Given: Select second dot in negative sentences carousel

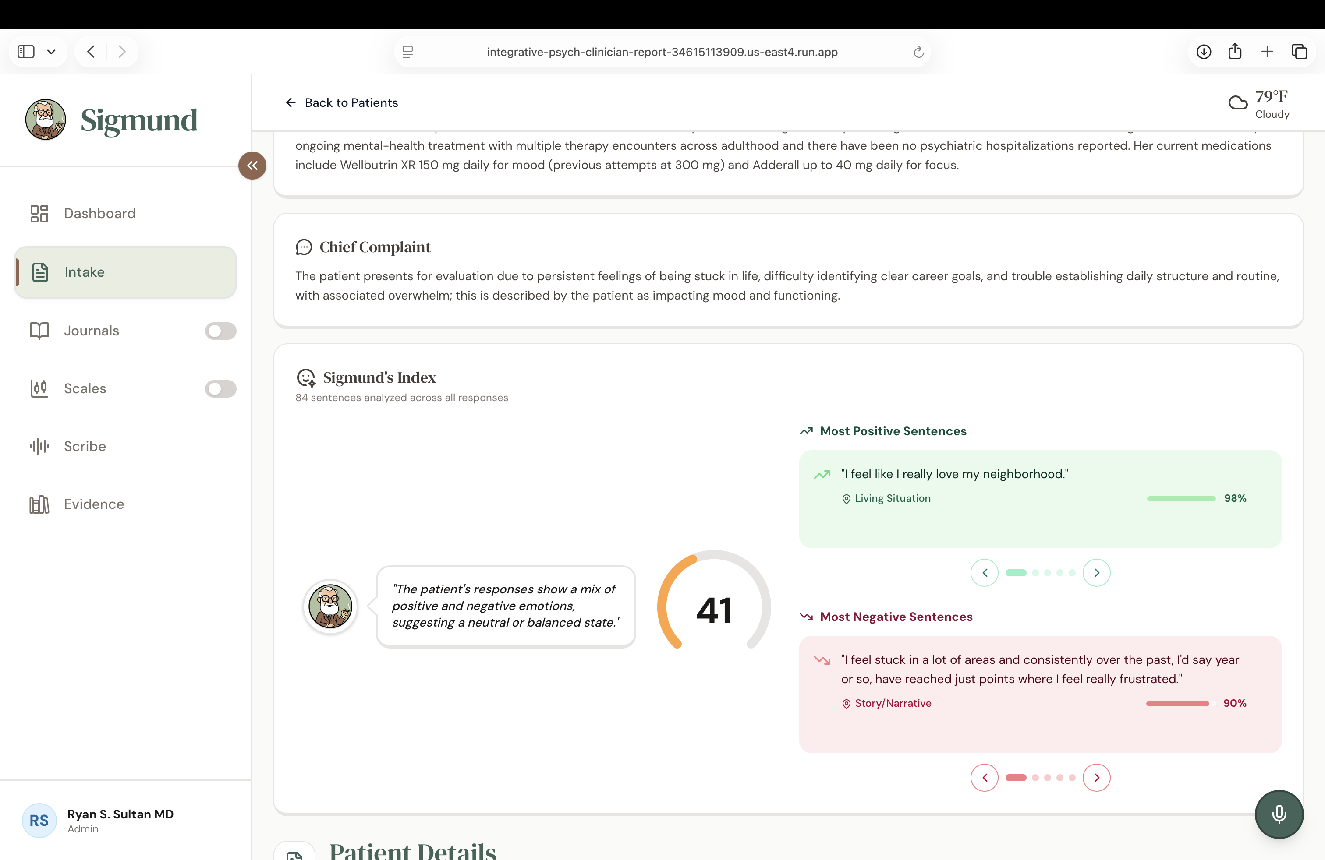Looking at the screenshot, I should click(1035, 778).
